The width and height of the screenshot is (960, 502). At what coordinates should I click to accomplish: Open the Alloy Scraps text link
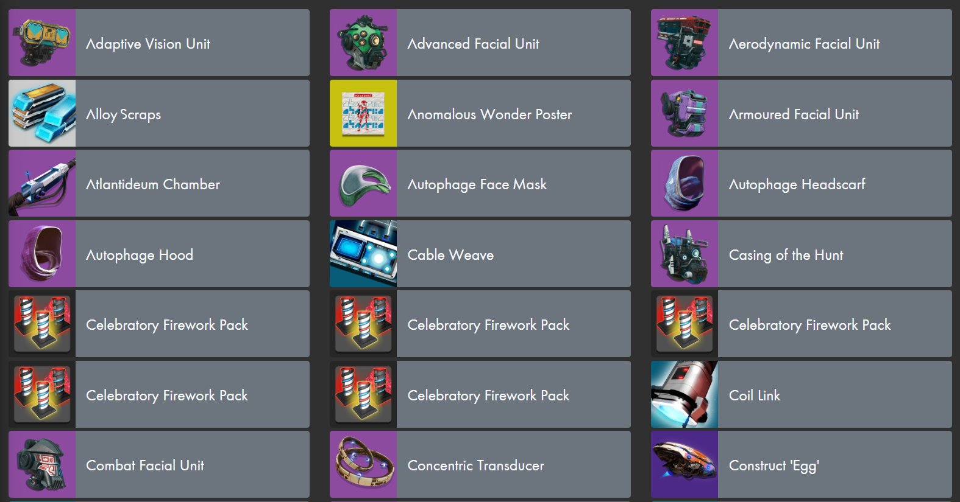pos(124,114)
